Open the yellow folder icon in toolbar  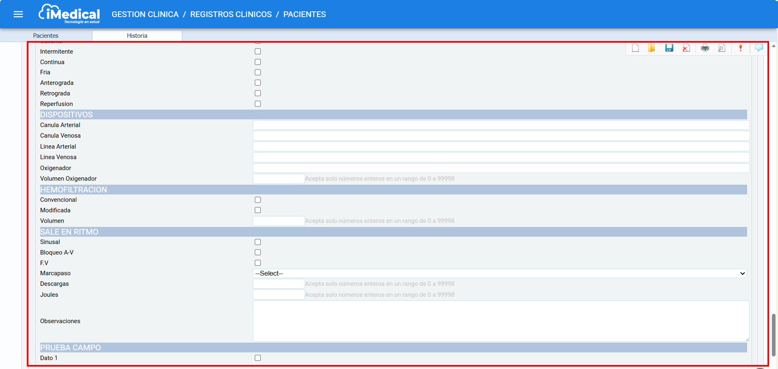point(652,48)
